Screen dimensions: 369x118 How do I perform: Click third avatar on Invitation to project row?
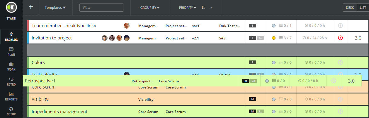tap(119, 38)
